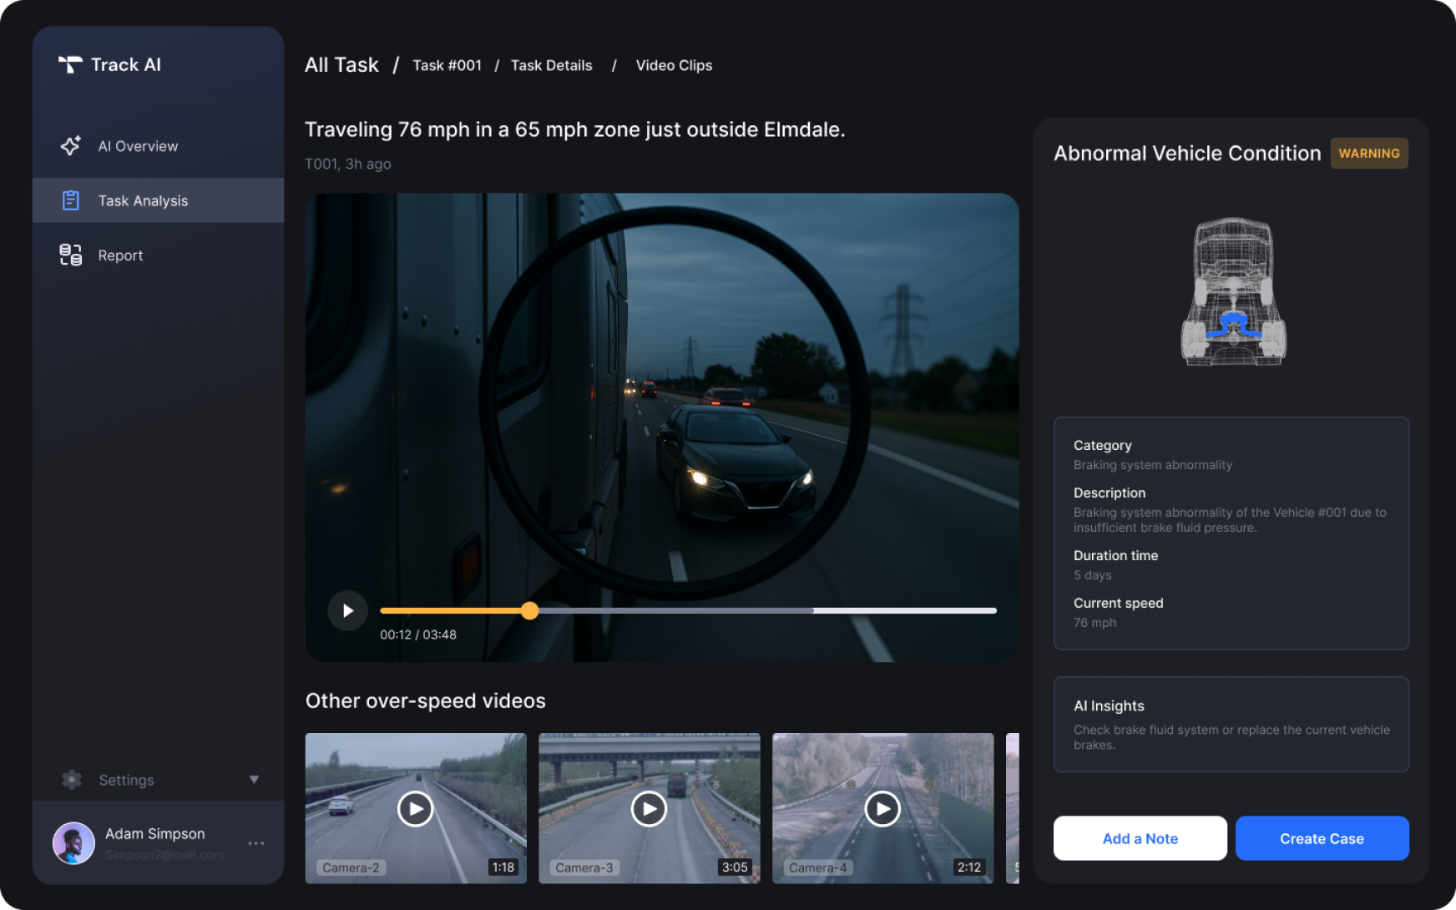Click the Task Analysis clipboard icon
The height and width of the screenshot is (910, 1456).
click(x=71, y=200)
